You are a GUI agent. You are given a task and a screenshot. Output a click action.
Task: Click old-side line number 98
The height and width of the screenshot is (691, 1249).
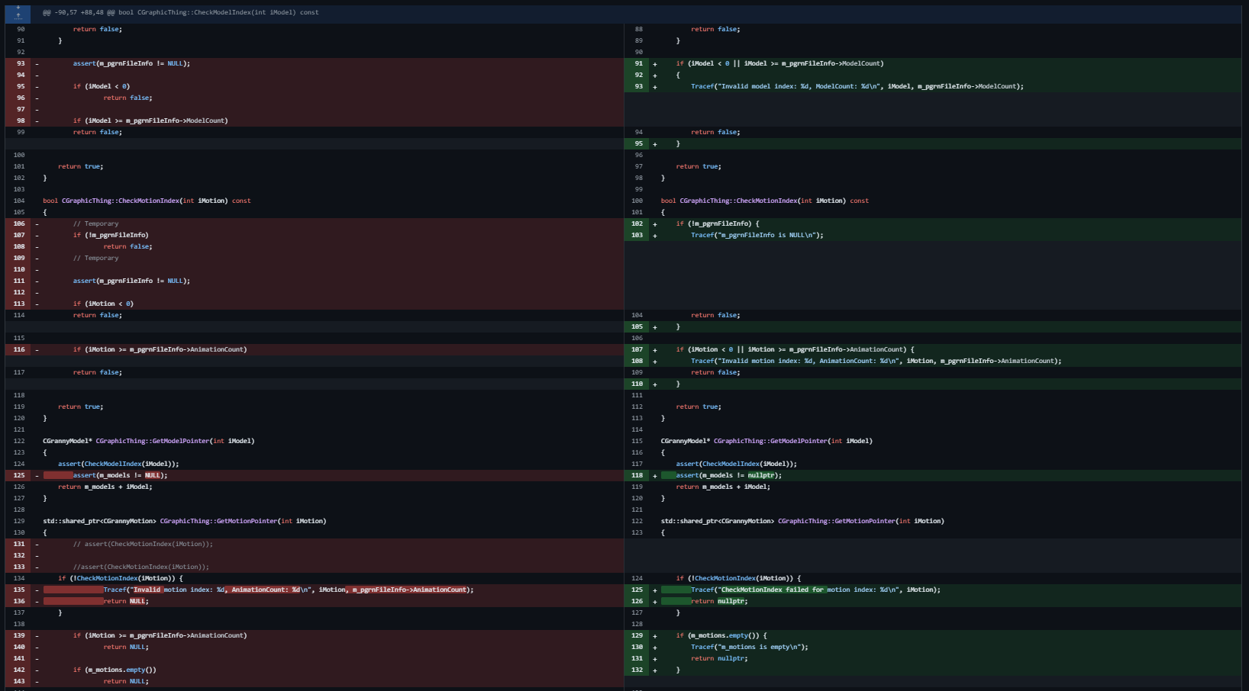click(21, 121)
